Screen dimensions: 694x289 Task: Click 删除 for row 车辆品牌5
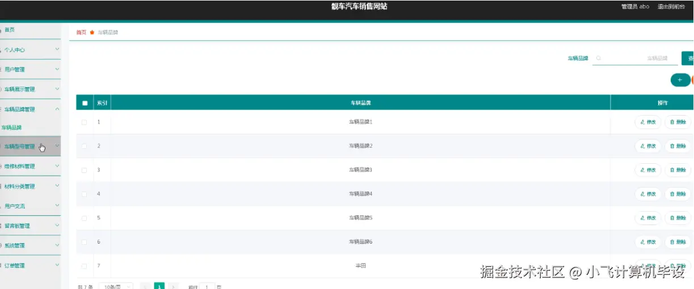678,218
